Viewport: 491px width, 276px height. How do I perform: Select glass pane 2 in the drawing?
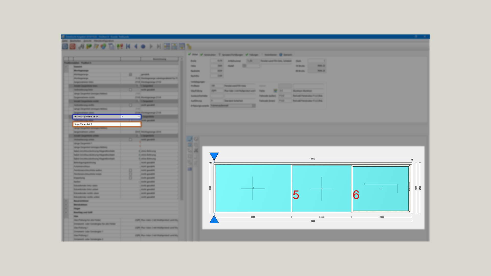click(x=322, y=188)
